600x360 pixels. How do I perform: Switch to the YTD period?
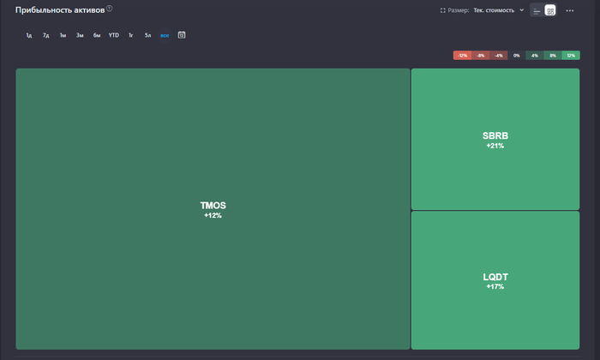click(x=113, y=35)
